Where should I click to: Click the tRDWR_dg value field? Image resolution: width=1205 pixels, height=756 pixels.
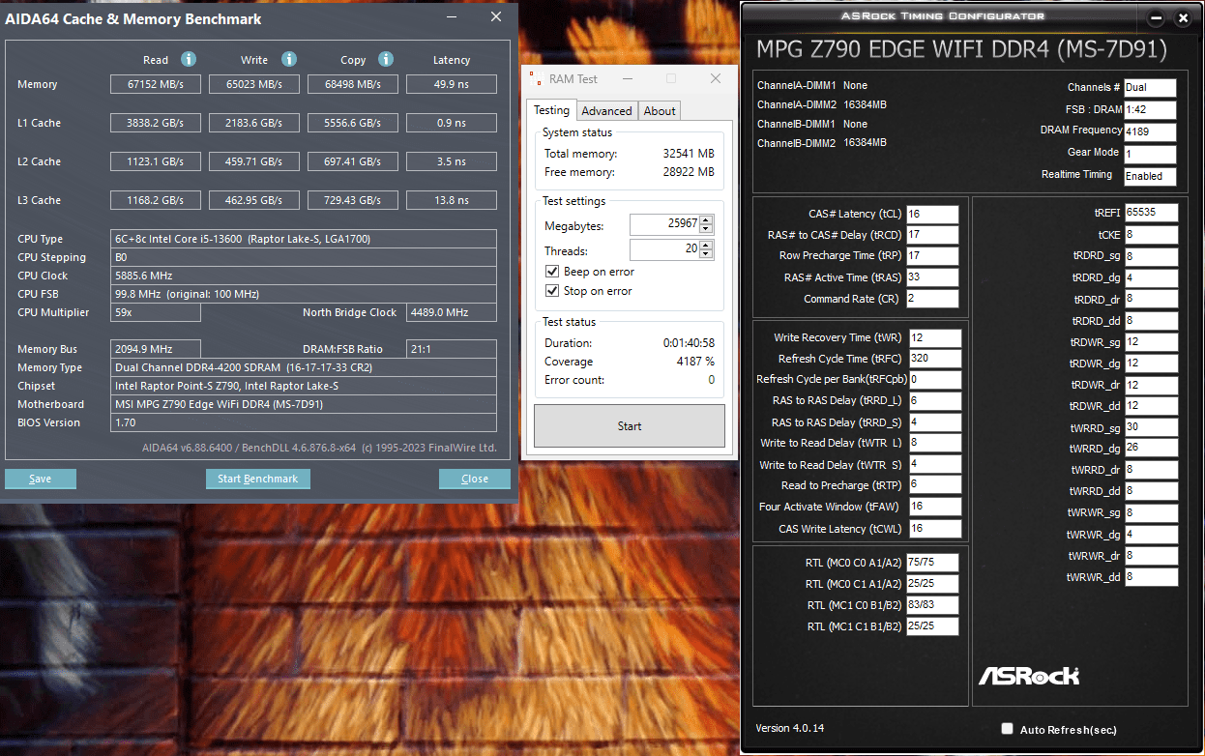(x=1151, y=363)
